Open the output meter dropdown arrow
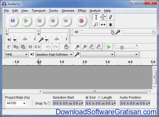 (15, 40)
